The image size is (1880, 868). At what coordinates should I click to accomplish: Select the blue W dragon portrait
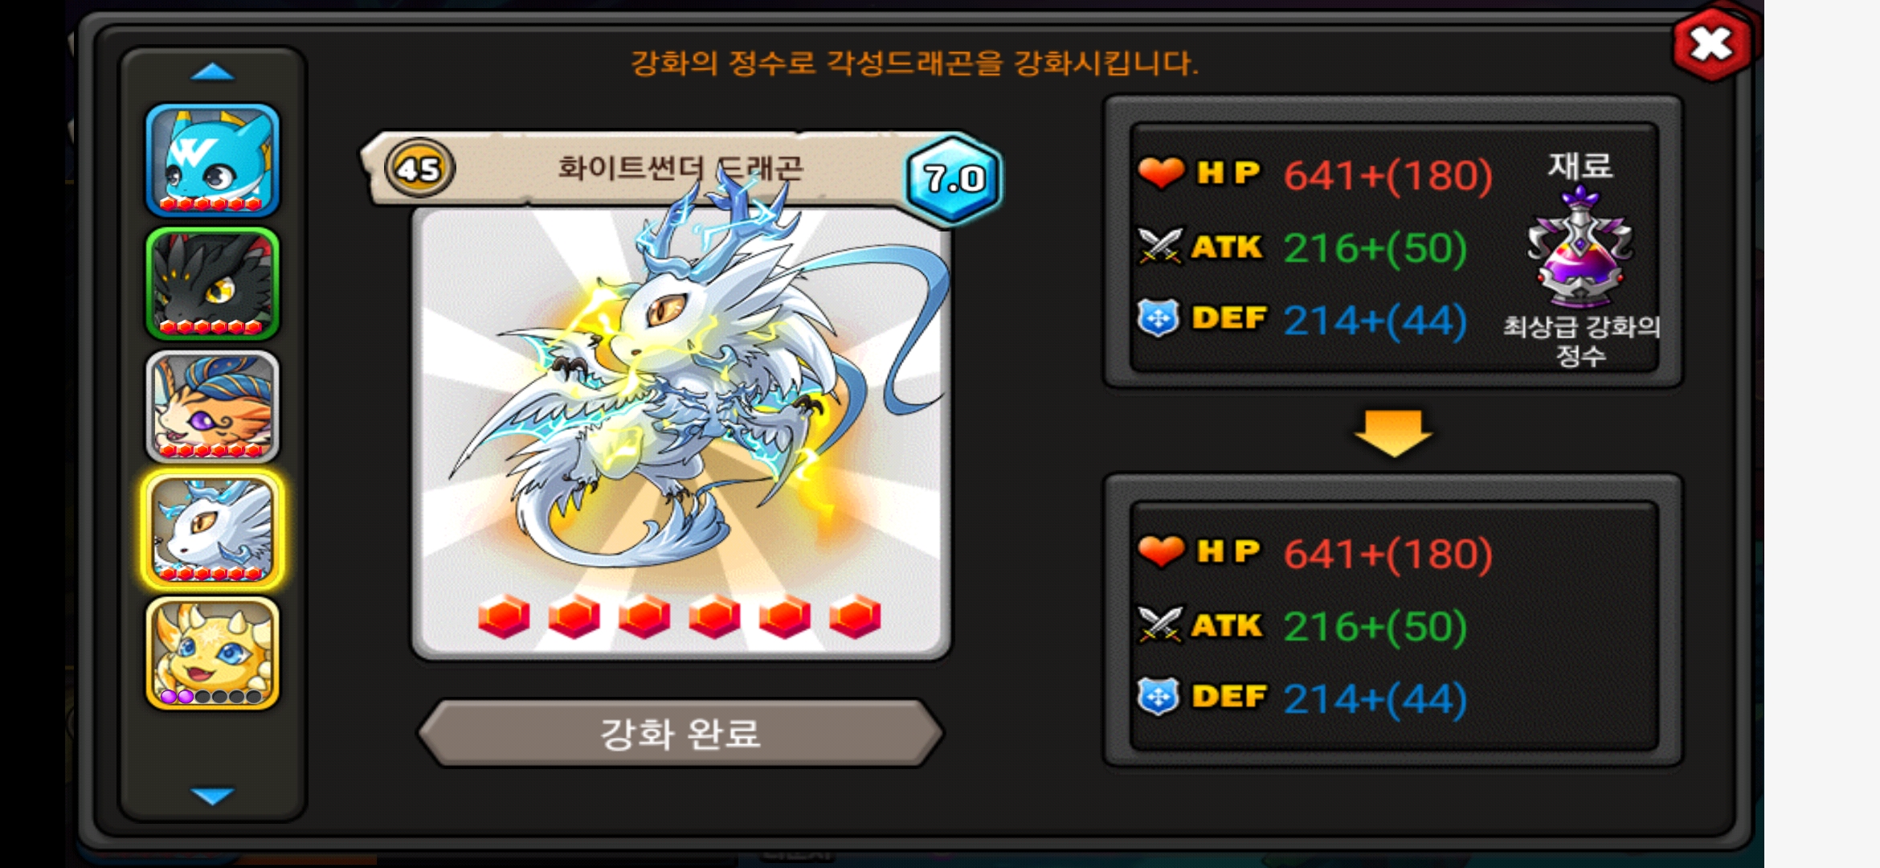click(x=212, y=161)
